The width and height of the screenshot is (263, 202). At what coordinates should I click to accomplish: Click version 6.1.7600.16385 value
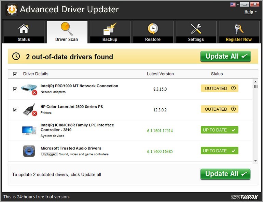(x=160, y=151)
